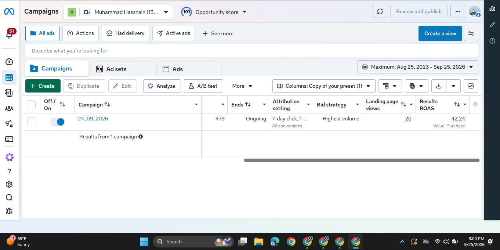Open notifications bell with 51 badge
The height and width of the screenshot is (250, 500).
pyautogui.click(x=10, y=34)
